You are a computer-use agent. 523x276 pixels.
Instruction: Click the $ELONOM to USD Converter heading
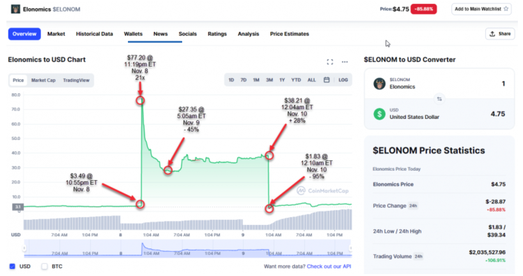tap(410, 60)
